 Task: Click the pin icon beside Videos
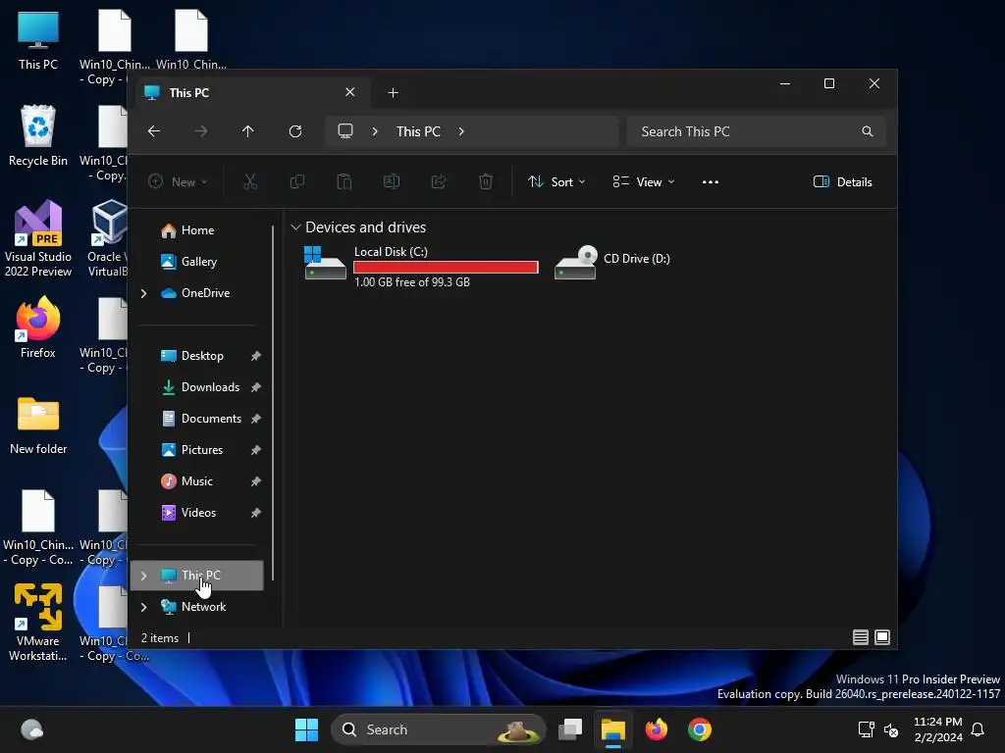point(256,513)
